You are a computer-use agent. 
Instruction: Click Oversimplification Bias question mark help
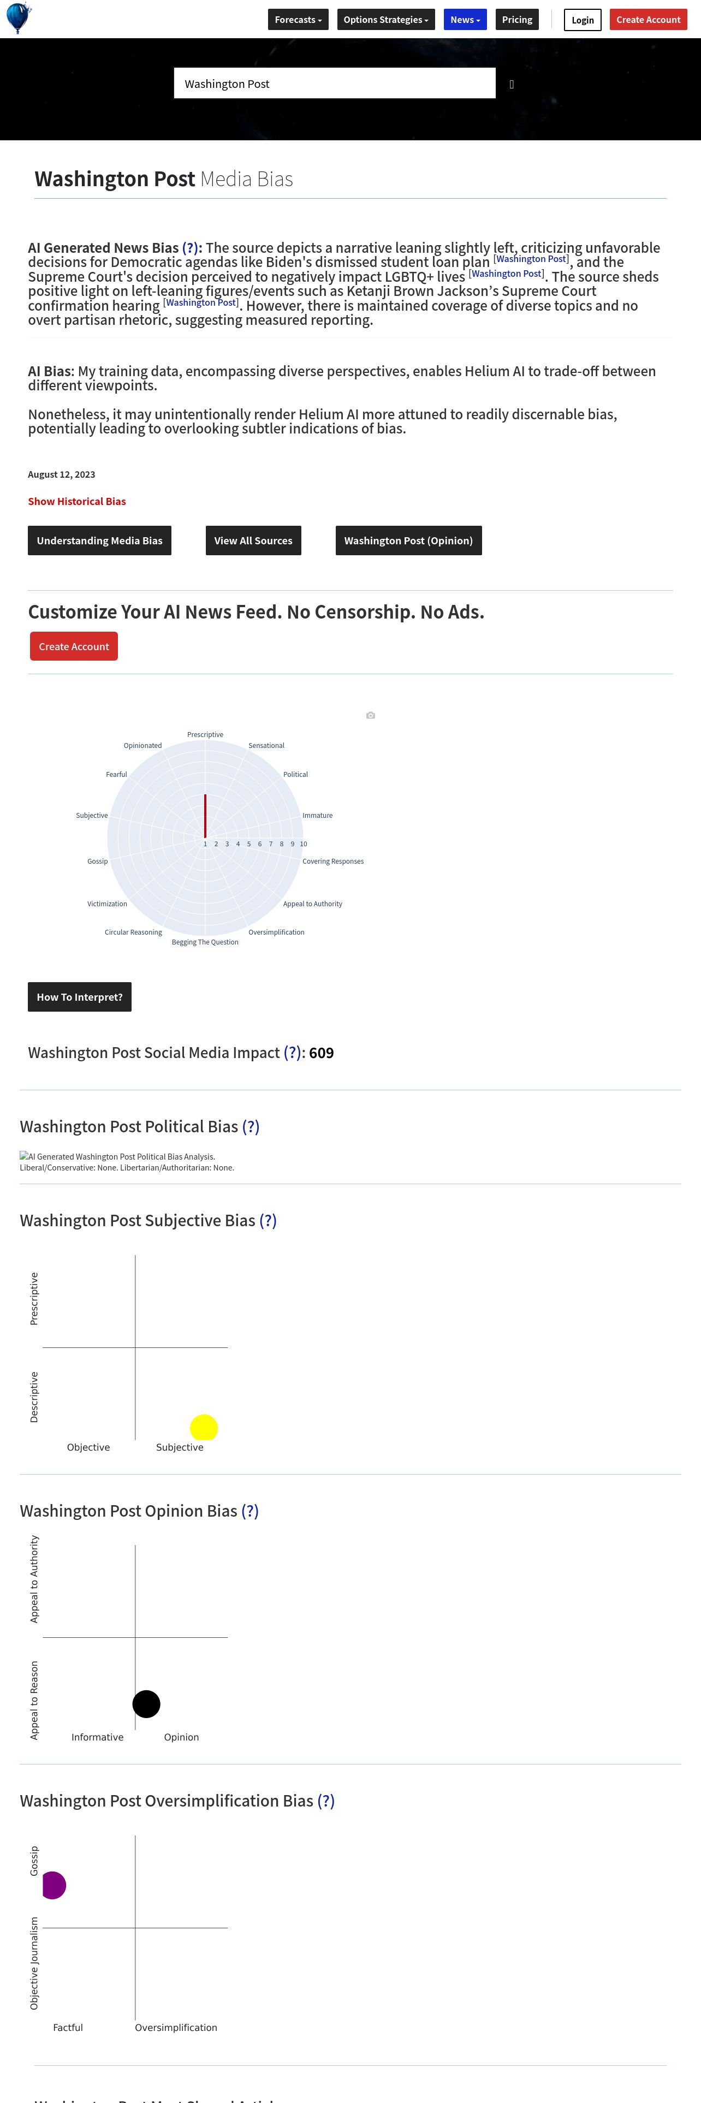(326, 1801)
